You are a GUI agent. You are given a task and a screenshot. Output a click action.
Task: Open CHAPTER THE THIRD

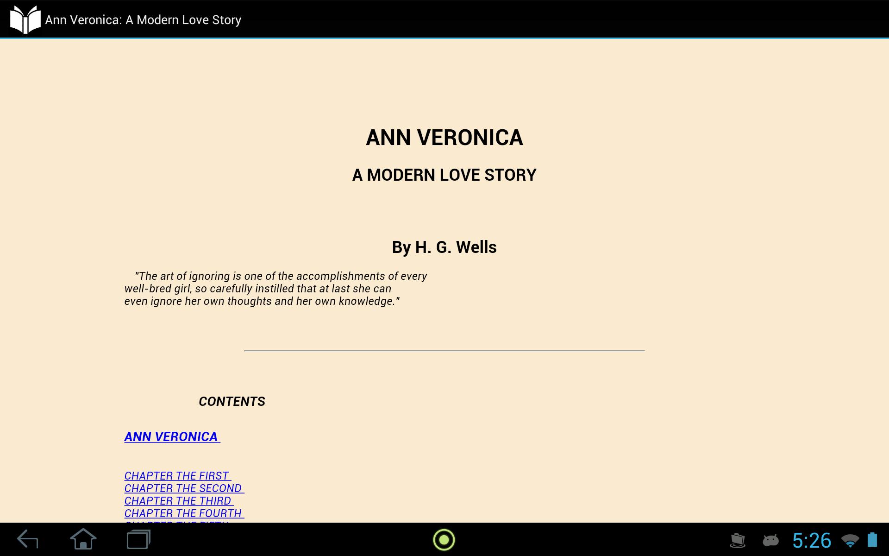click(177, 501)
